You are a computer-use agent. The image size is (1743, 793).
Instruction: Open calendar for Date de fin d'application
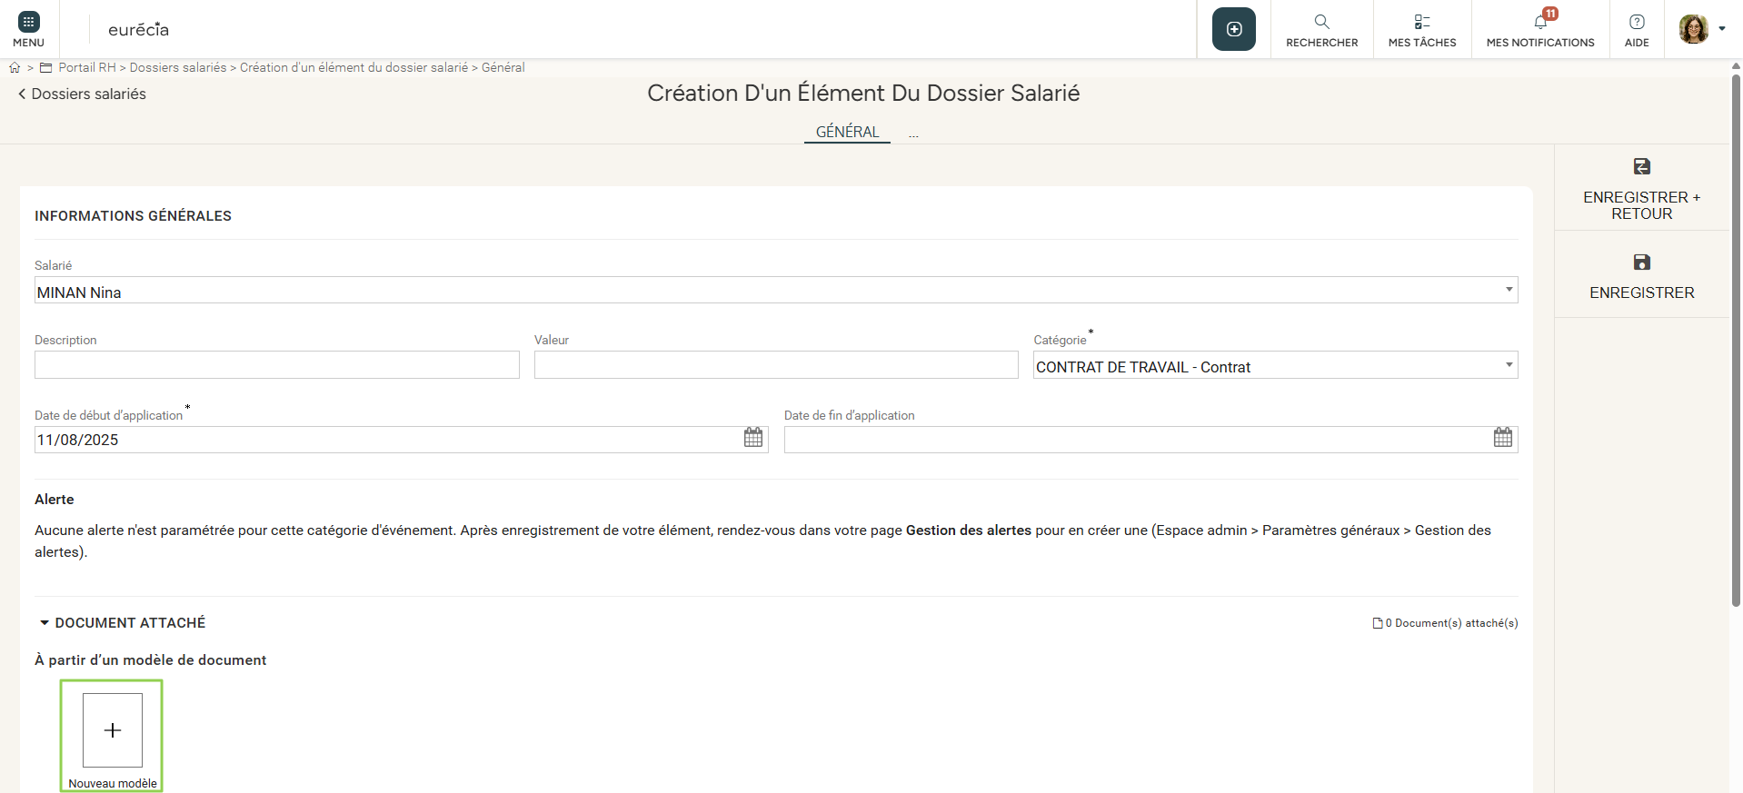click(1503, 438)
